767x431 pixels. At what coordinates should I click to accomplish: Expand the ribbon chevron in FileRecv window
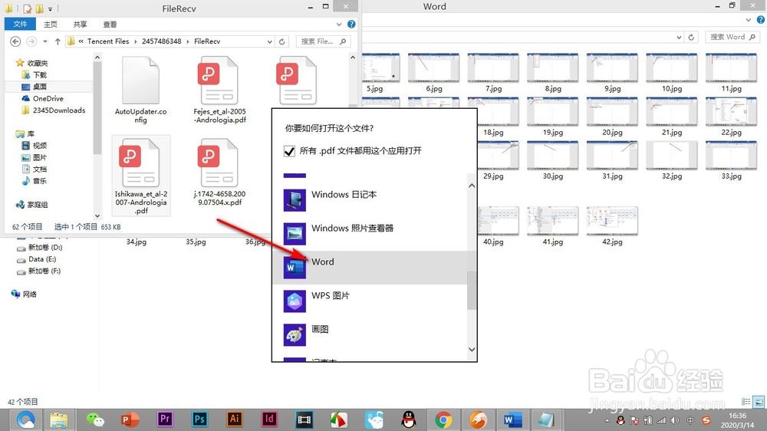pos(339,24)
